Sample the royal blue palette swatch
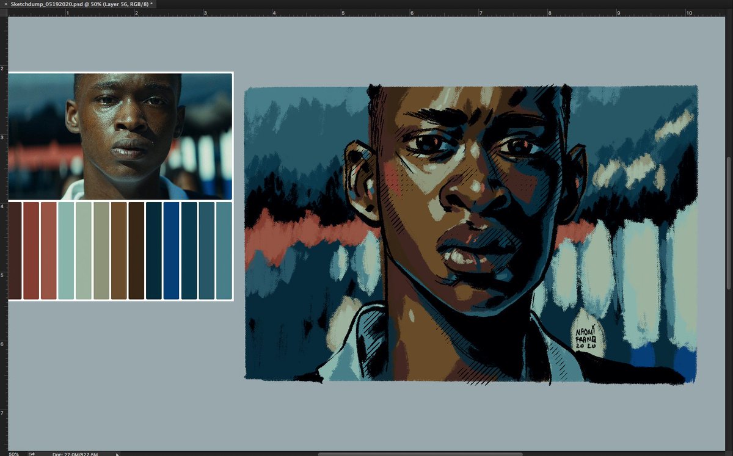 [172, 251]
